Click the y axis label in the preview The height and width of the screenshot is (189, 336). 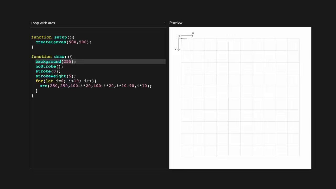[x=175, y=48]
